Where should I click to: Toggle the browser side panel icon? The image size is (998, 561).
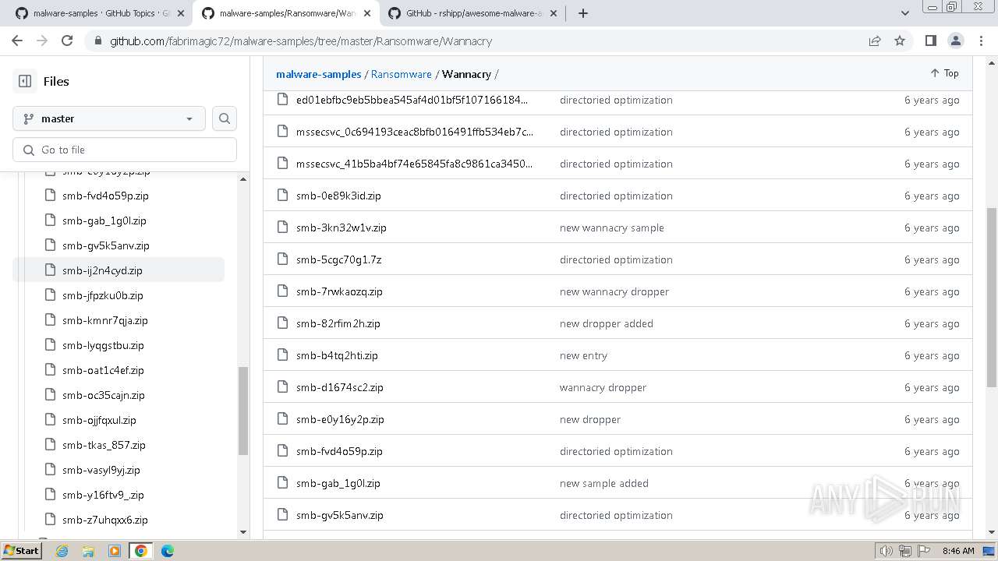[x=931, y=41]
